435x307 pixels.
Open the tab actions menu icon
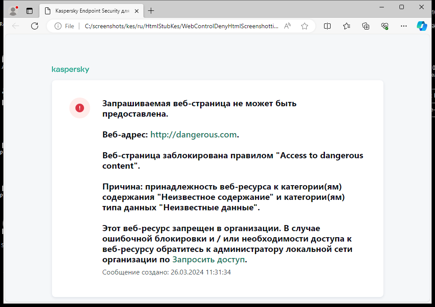[x=29, y=11]
